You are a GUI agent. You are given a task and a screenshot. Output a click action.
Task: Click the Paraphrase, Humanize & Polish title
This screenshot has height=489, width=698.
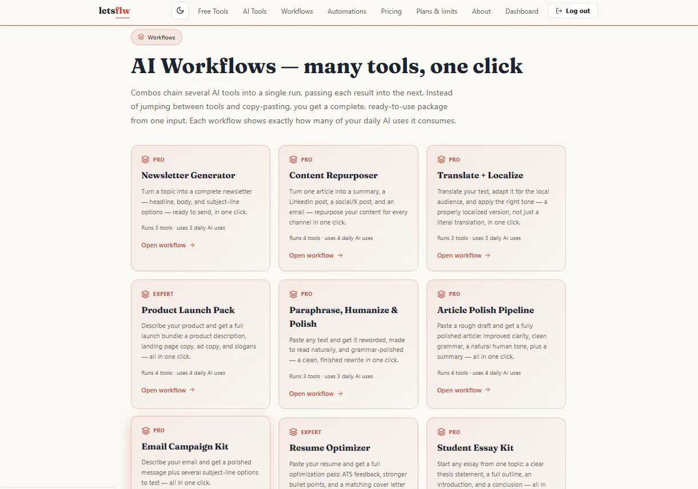(344, 317)
